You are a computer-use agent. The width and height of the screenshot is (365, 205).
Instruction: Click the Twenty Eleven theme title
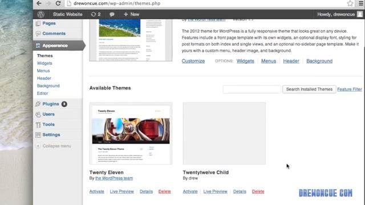tap(107, 173)
